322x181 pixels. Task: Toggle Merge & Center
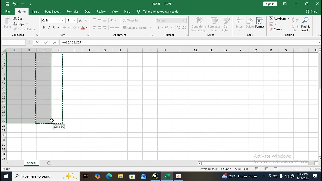coord(135,28)
